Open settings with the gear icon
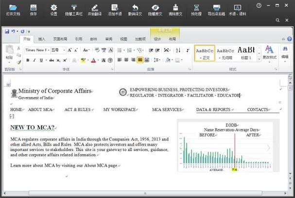This screenshot has width=295, height=198. [x=53, y=8]
